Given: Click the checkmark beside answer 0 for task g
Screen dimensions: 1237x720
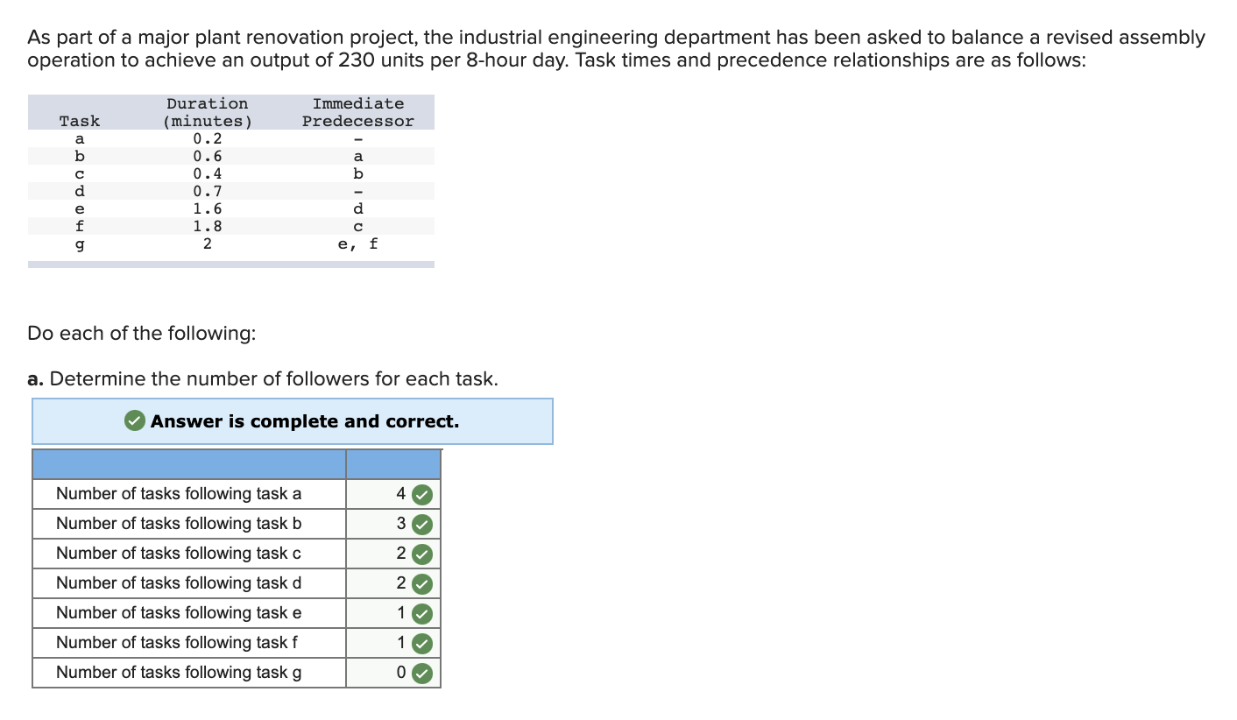Looking at the screenshot, I should click(x=421, y=672).
